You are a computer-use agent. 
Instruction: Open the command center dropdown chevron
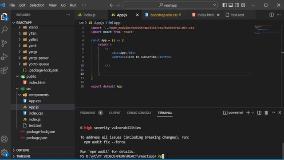(214, 5)
